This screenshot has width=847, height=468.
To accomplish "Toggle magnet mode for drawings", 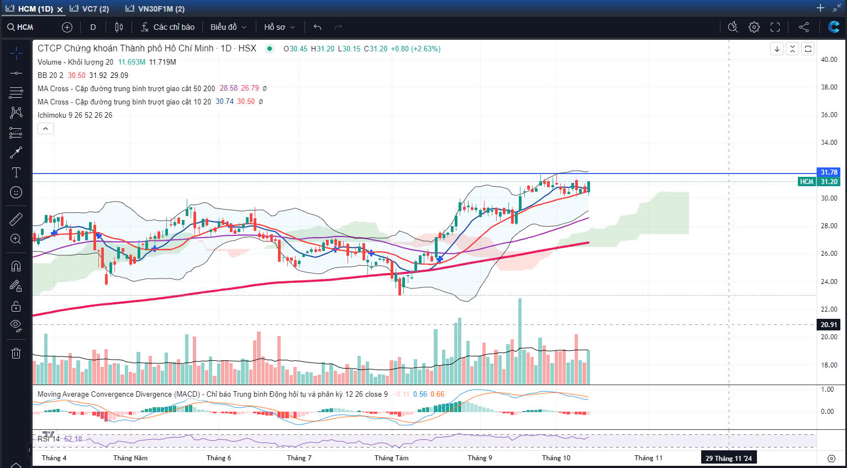I will pos(16,266).
